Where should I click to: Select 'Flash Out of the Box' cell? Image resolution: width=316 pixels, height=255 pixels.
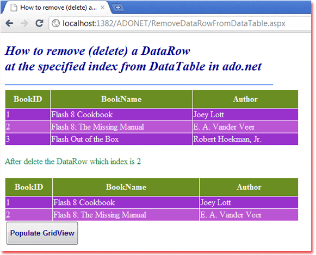coord(121,139)
